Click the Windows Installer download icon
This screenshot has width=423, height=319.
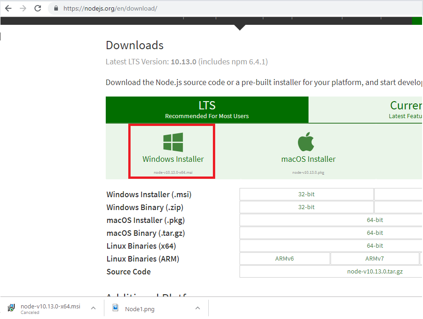point(172,142)
